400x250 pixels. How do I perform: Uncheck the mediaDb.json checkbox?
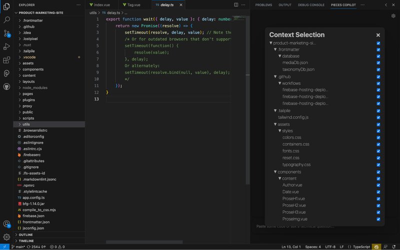click(378, 63)
